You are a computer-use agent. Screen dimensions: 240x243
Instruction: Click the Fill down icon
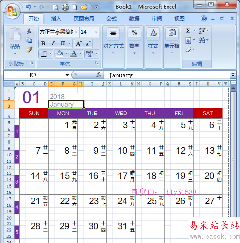point(188,40)
